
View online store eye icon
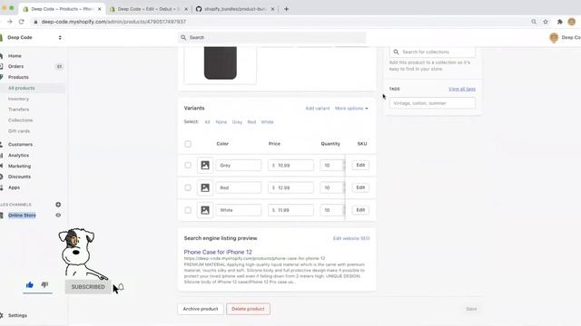58,216
